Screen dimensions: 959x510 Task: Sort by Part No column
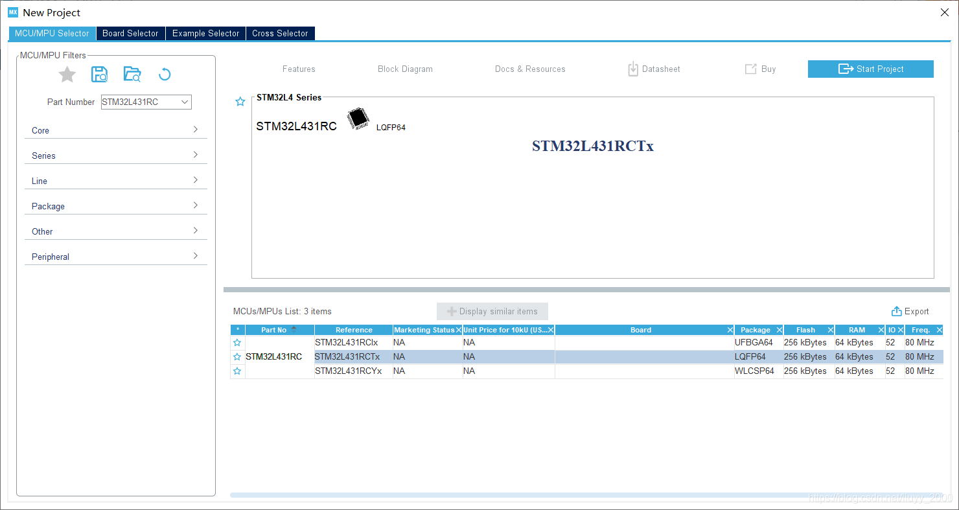click(279, 330)
